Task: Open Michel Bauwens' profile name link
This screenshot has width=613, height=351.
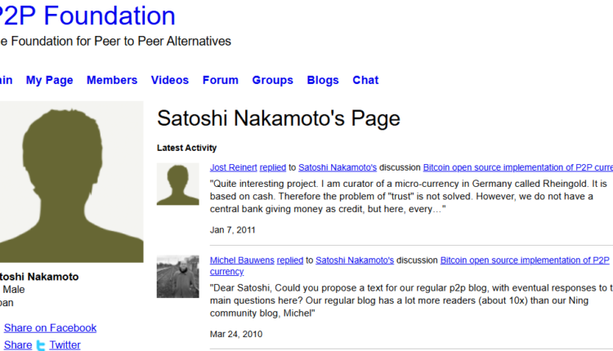Action: pos(241,260)
